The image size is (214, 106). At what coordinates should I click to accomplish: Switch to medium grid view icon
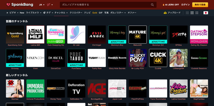(x=192, y=13)
